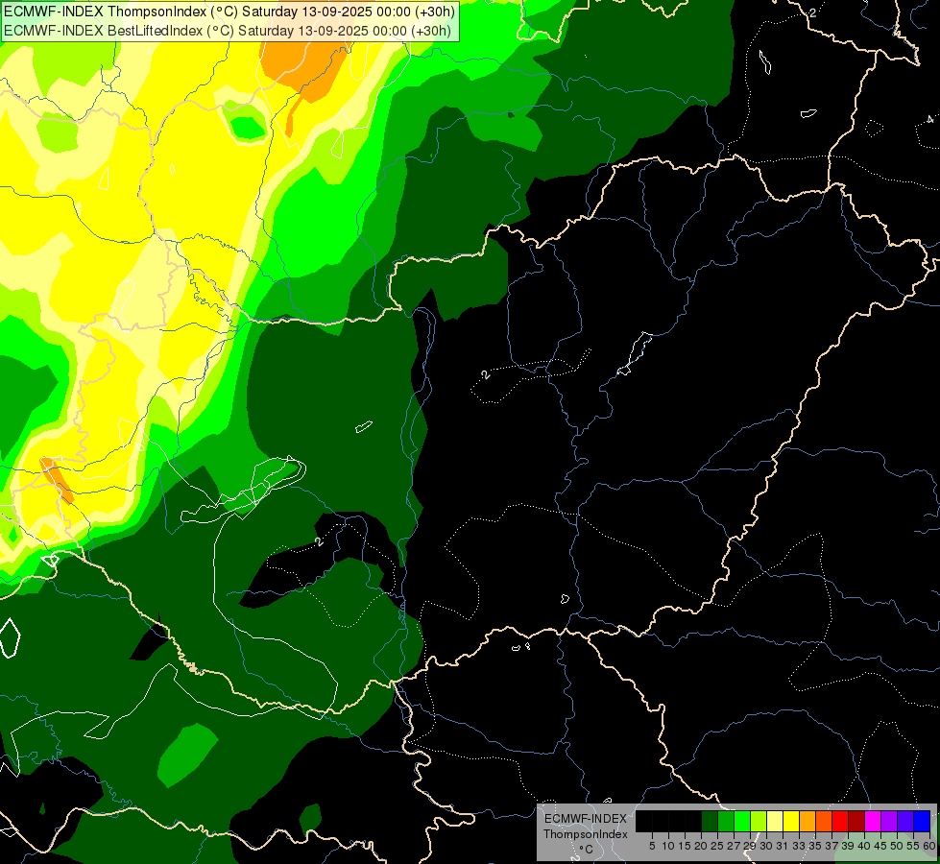Pick the dark green 20–25 legend swatch
This screenshot has height=864, width=940.
click(x=710, y=822)
